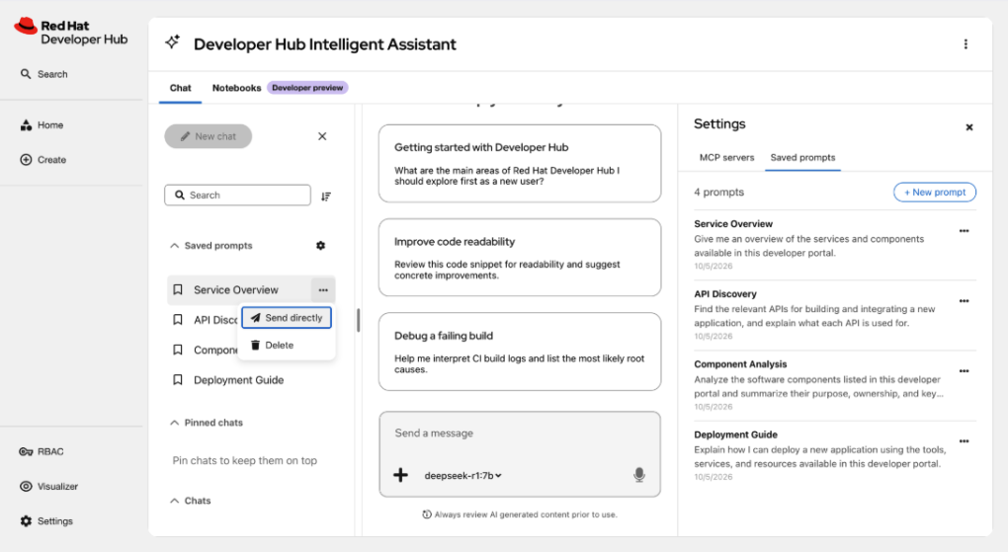Choose Delete from context menu
Screen dimensions: 1008x552
point(287,345)
